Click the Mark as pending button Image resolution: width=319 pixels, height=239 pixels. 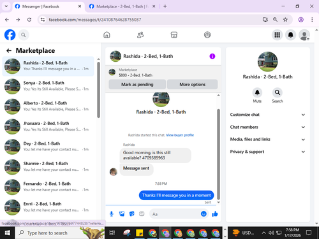click(x=137, y=84)
